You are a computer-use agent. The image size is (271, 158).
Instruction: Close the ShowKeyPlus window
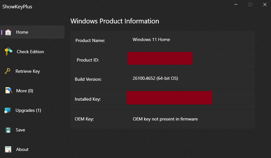(x=265, y=4)
